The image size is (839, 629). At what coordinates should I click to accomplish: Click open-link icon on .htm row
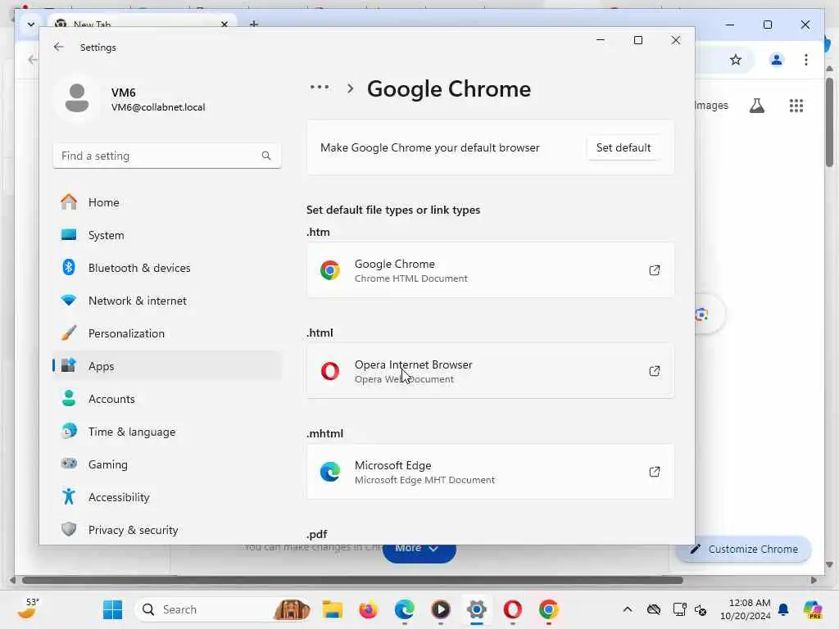point(655,270)
